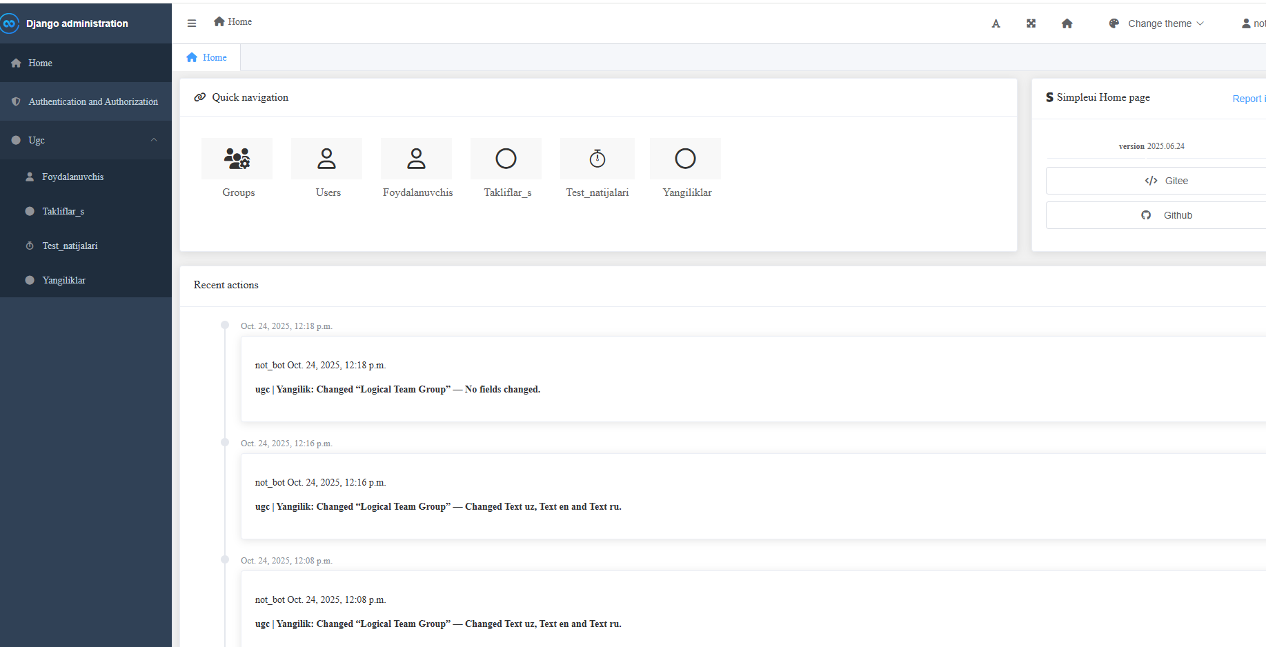Click the Github button
Screen dimensions: 1266x647
point(1166,215)
